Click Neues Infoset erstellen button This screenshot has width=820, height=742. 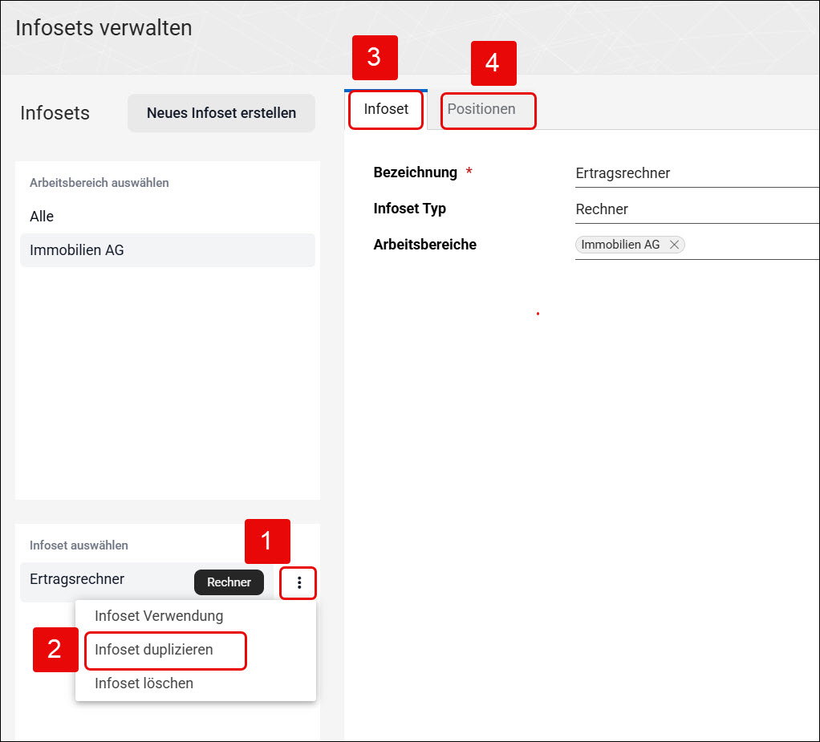click(221, 113)
